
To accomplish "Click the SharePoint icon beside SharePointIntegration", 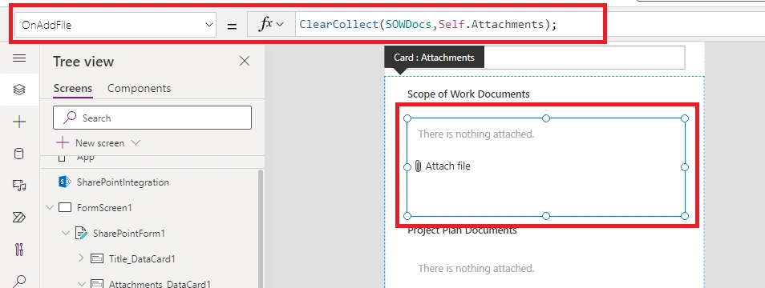I will (x=65, y=182).
